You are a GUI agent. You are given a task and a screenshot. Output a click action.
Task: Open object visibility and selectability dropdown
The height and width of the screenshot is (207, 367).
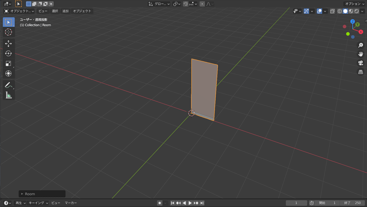(x=297, y=11)
